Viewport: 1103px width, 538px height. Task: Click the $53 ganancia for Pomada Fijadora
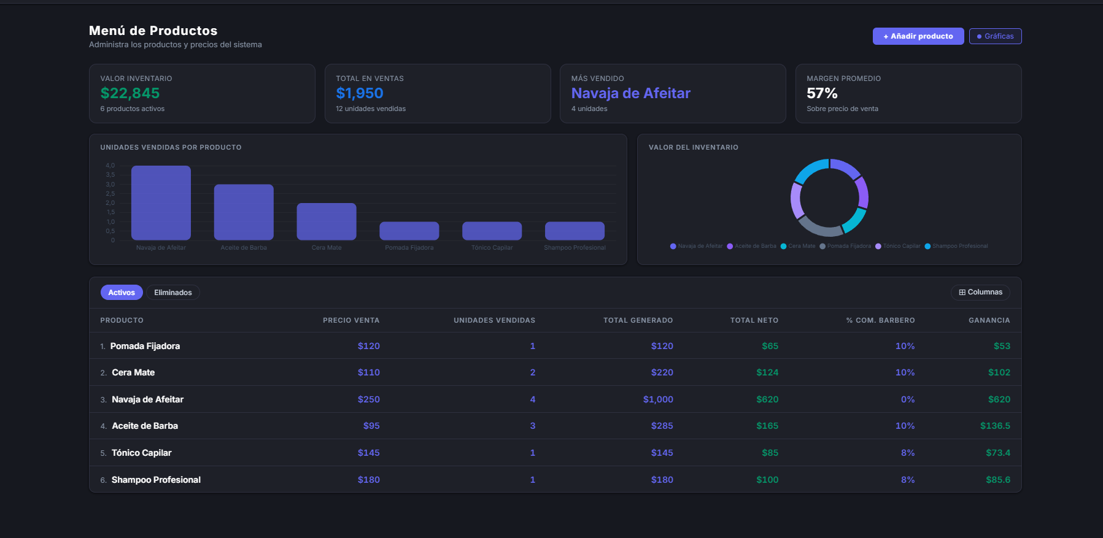(1002, 346)
